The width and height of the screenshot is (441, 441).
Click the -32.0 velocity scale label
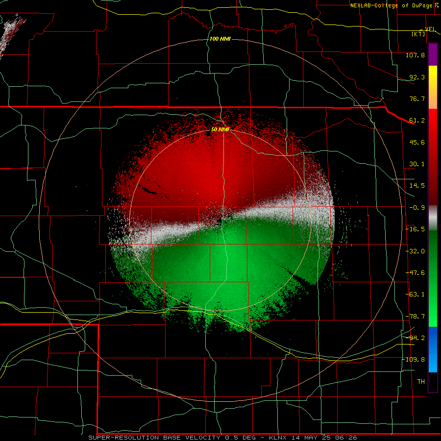415,251
